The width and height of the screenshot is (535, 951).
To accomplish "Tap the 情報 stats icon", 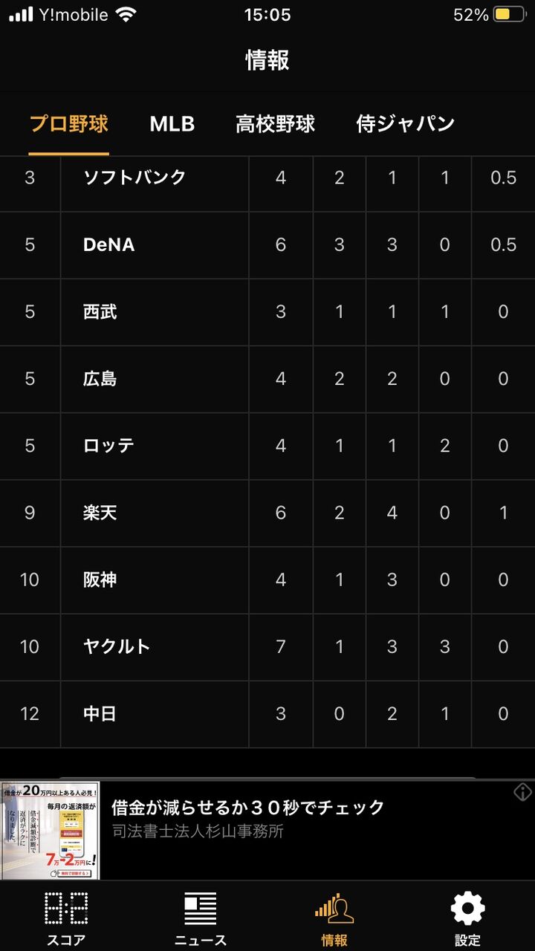I will click(334, 908).
